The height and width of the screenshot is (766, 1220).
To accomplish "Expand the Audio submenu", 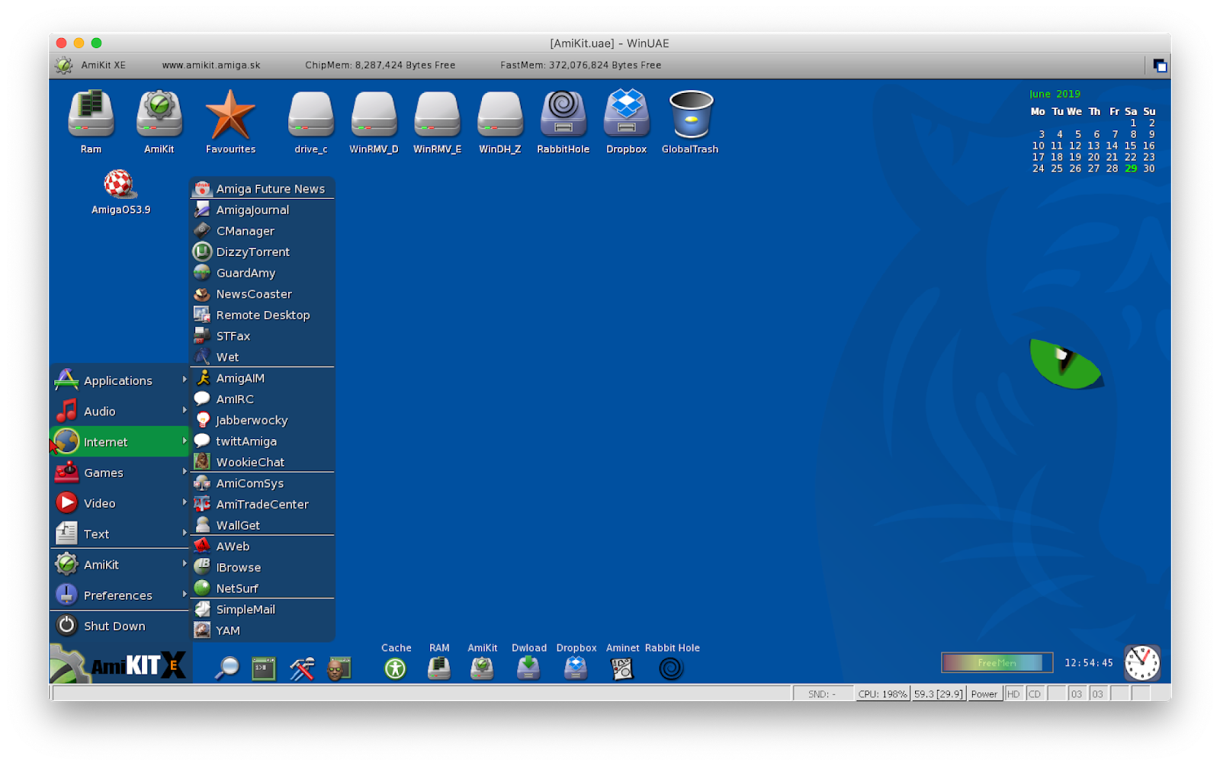I will pyautogui.click(x=120, y=411).
